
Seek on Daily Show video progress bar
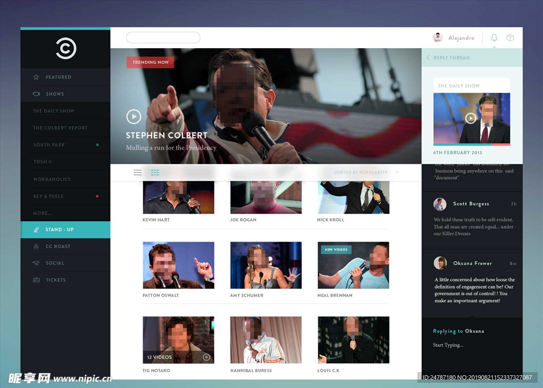[471, 145]
